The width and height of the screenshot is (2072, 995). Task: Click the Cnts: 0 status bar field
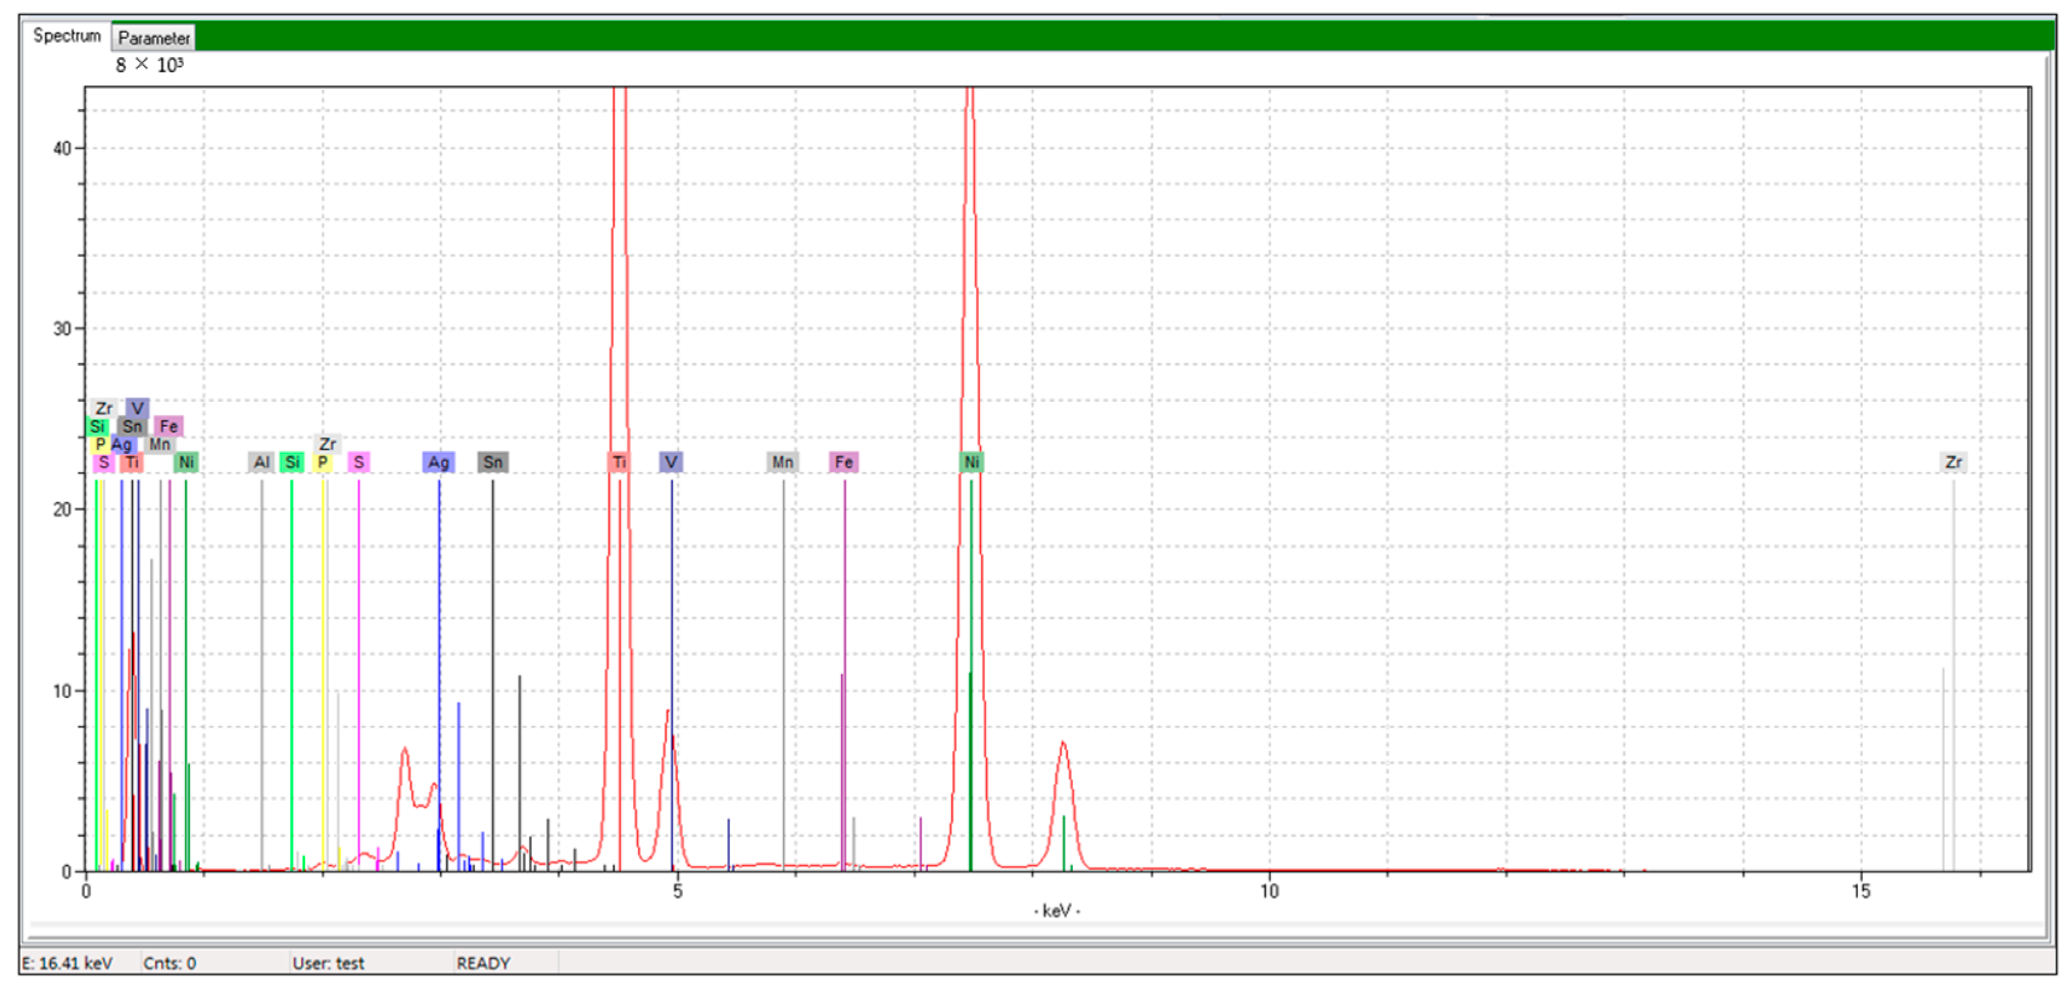pos(170,963)
